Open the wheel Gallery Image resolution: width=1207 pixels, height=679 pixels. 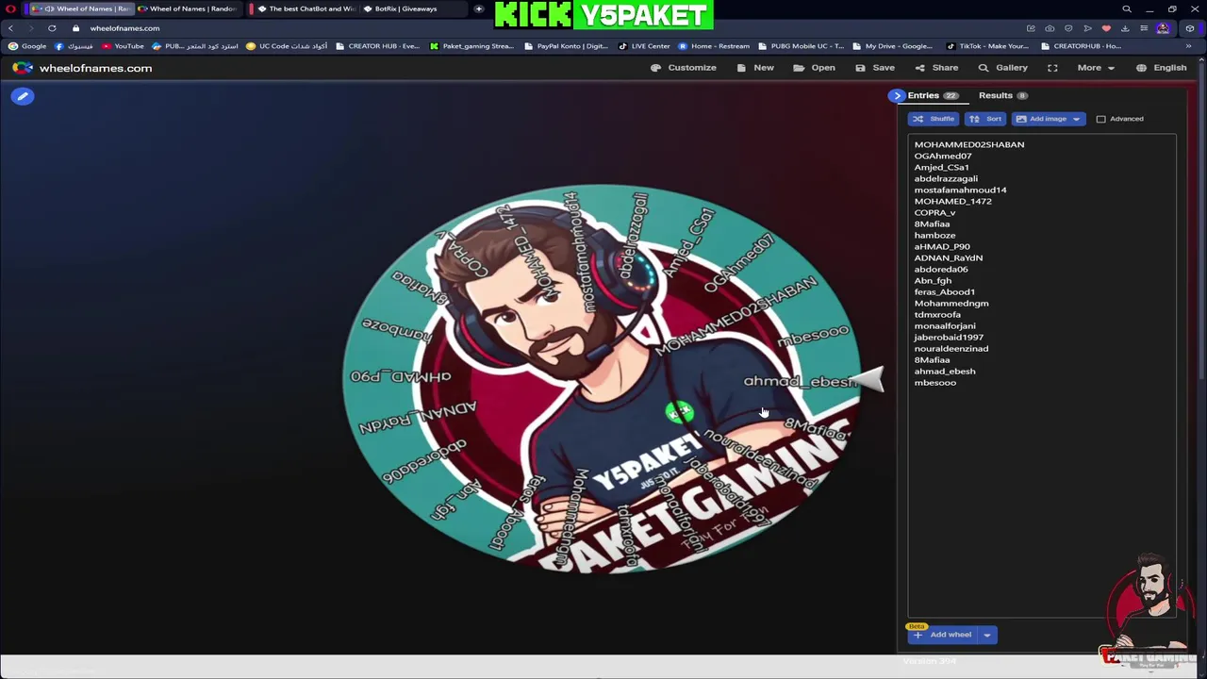point(1002,68)
